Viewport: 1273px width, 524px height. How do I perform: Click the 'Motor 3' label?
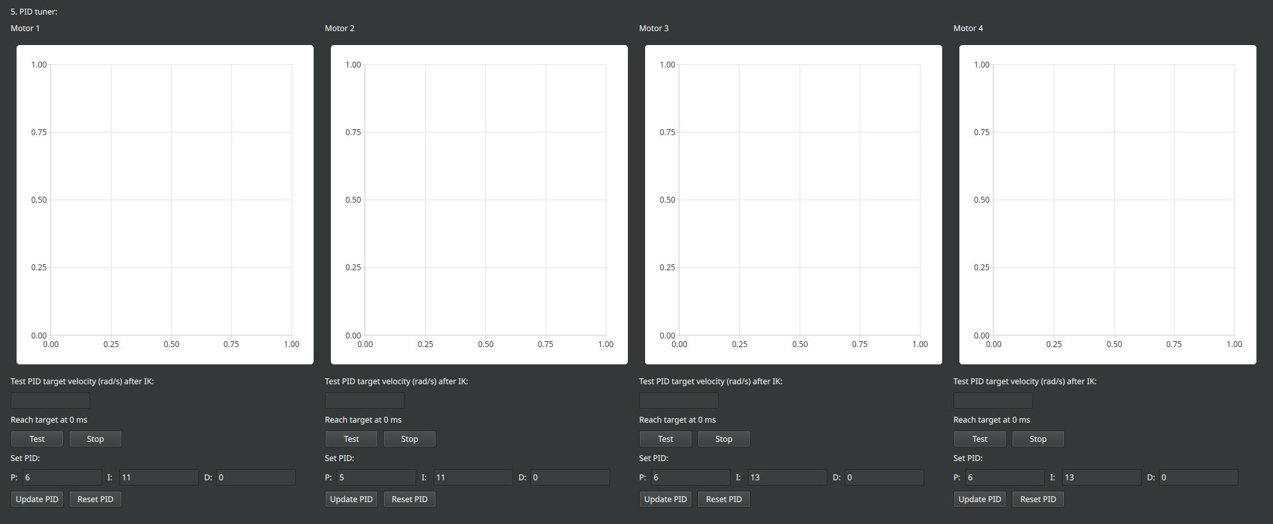pyautogui.click(x=654, y=28)
